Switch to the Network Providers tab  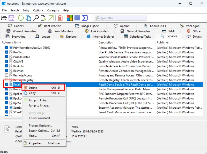point(135,31)
